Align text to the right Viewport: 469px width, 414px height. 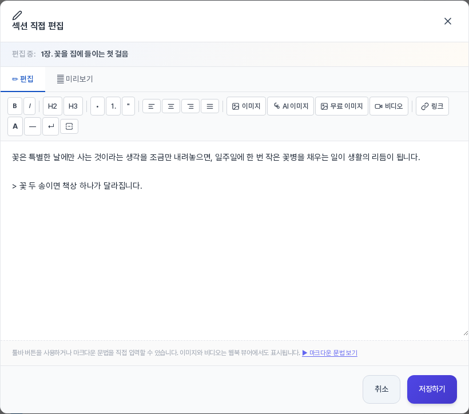[190, 106]
